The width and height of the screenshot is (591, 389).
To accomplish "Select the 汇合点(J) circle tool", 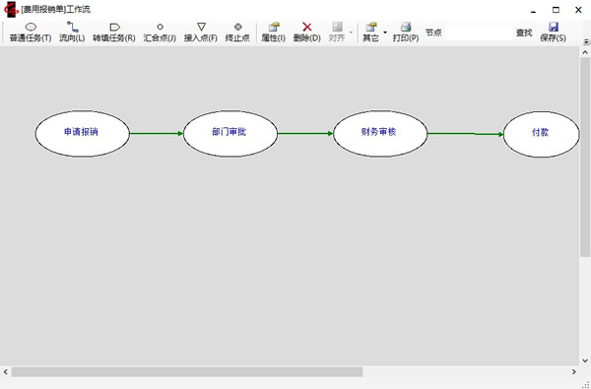I will tap(160, 32).
